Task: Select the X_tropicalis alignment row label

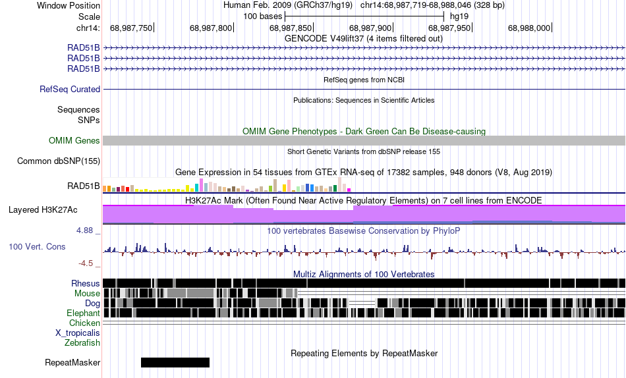Action: click(78, 333)
